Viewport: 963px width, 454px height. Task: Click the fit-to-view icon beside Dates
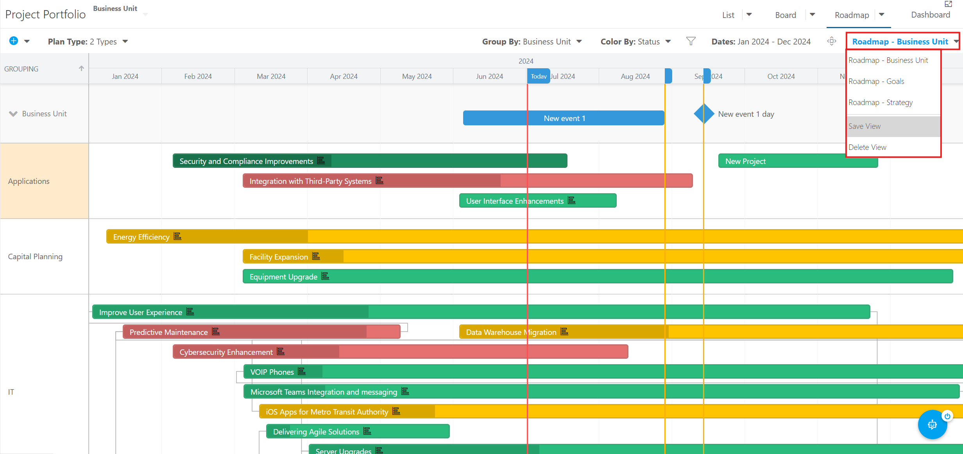832,41
